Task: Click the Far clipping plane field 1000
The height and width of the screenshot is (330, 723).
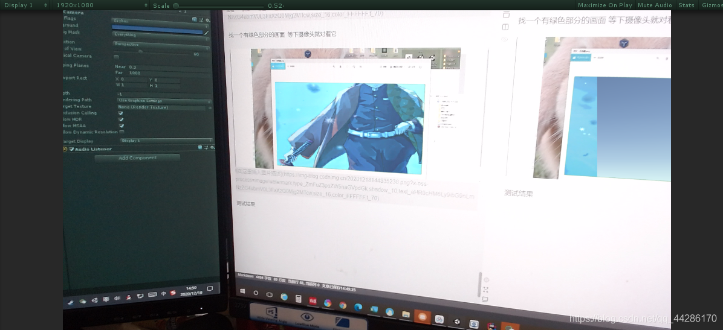Action: click(x=169, y=73)
